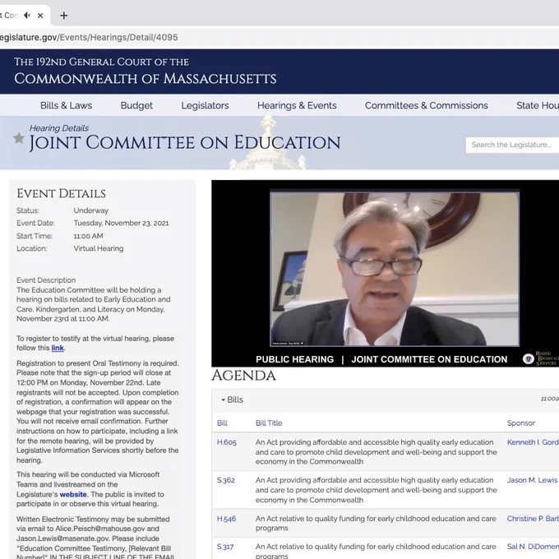Close the current browser tab
The width and height of the screenshot is (559, 559).
[x=40, y=16]
